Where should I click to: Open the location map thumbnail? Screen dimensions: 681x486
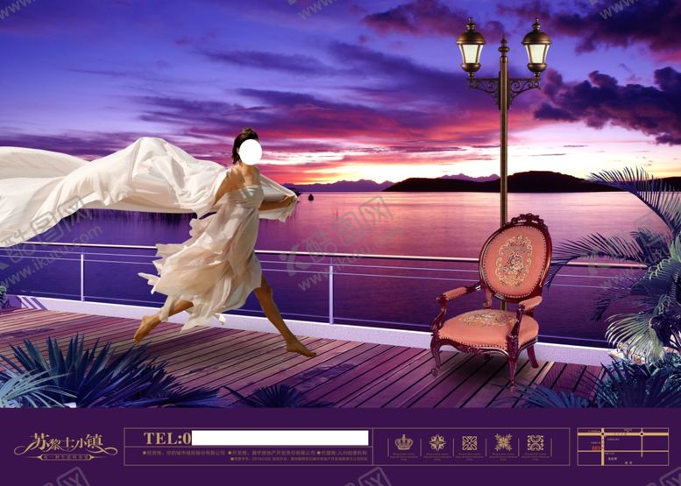click(621, 445)
